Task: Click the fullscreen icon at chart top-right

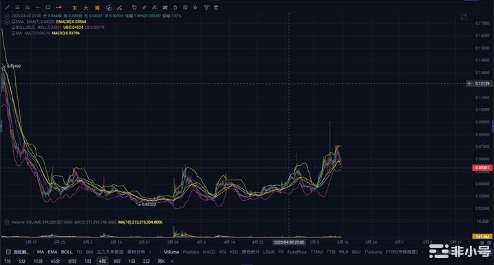Action: (464, 17)
